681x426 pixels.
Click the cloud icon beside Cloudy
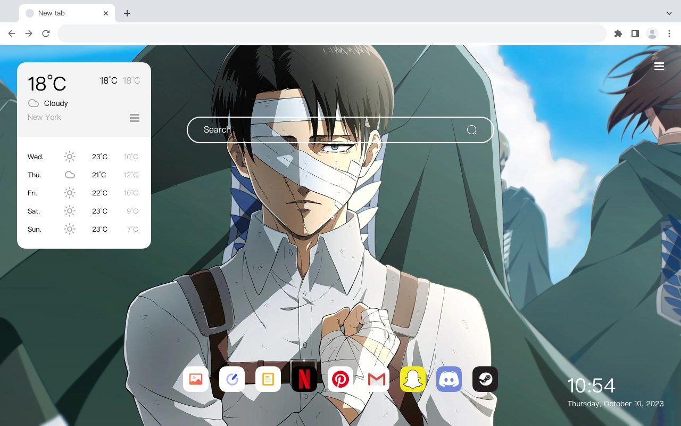[x=34, y=103]
